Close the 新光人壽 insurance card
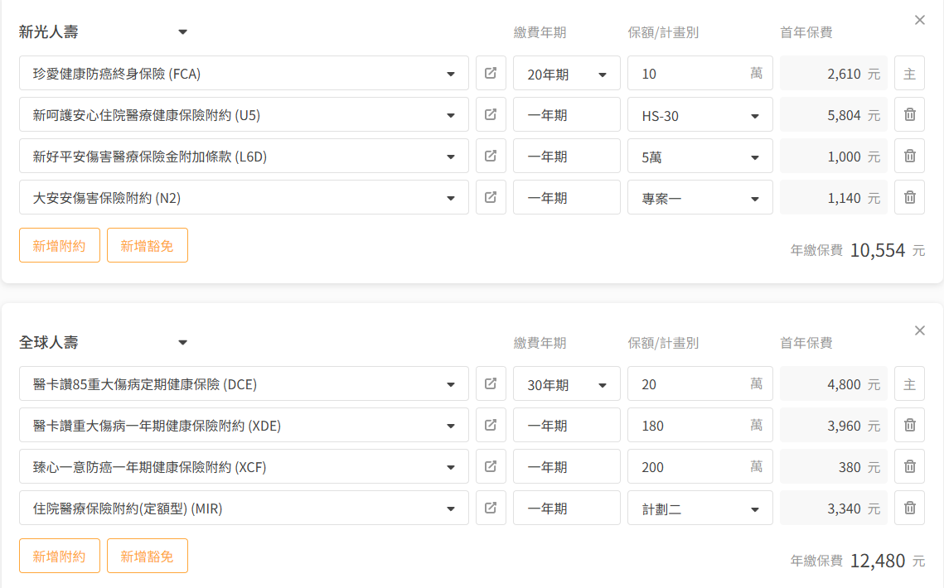Viewport: 944px width, 588px height. coord(919,20)
